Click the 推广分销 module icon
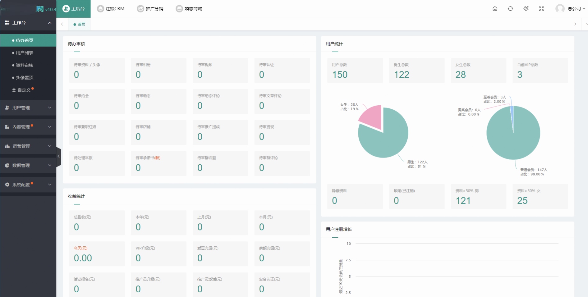588x297 pixels. coord(140,9)
